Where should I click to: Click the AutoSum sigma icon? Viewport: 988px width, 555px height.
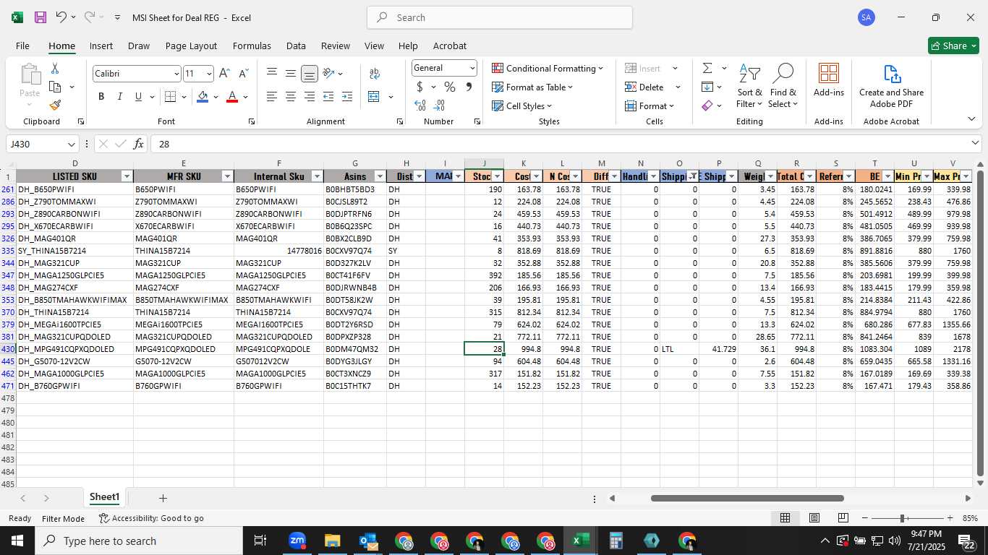pyautogui.click(x=707, y=68)
